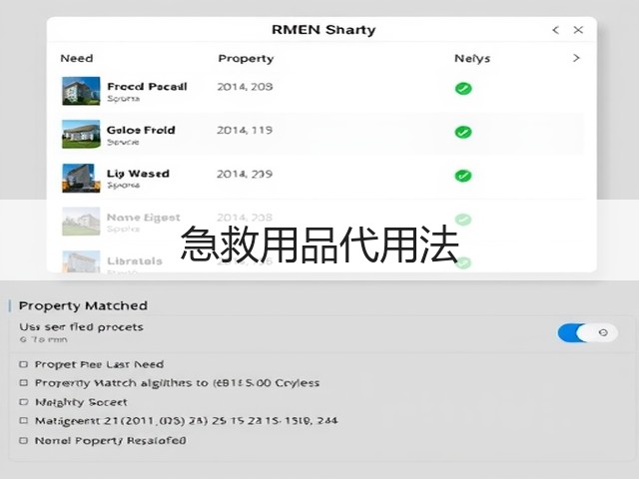Go back using the title bar chevron
Screen dimensions: 639x479
(556, 30)
